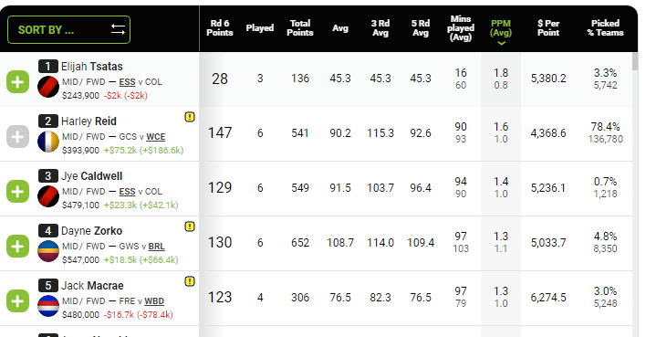Click the vertical scrollbar thumb
Screen dimensions: 646x337
tap(635, 61)
